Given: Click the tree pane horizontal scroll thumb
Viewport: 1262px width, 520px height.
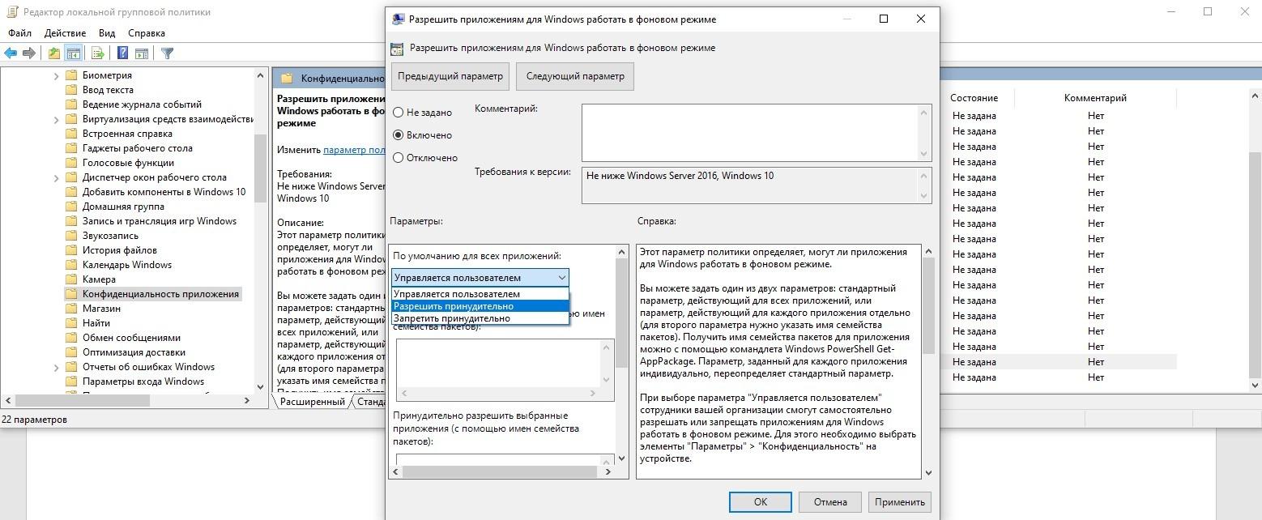Looking at the screenshot, I should (x=83, y=401).
